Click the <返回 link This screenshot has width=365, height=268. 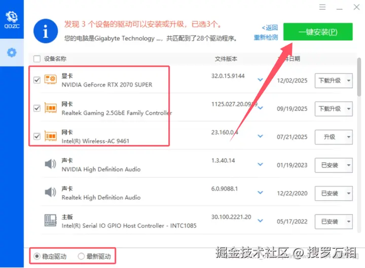(270, 28)
